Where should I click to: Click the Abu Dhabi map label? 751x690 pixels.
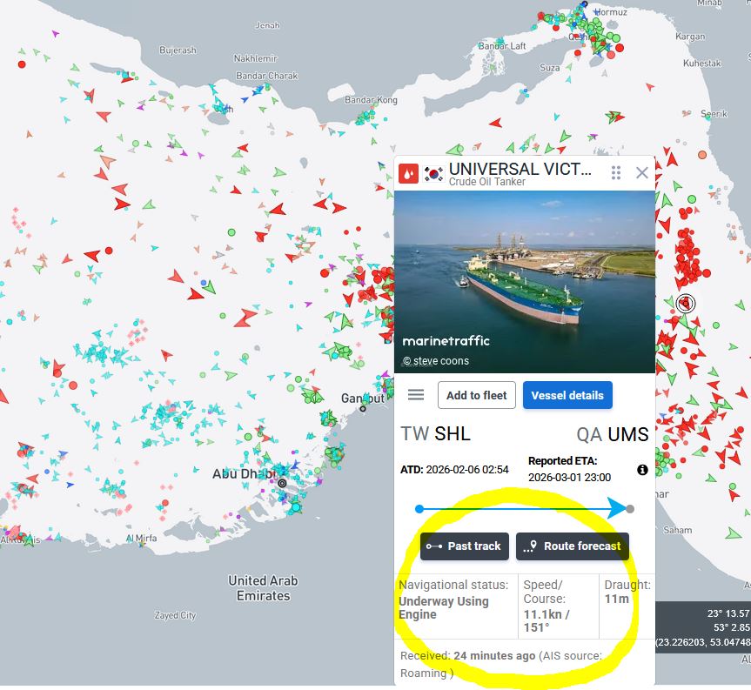[x=245, y=474]
